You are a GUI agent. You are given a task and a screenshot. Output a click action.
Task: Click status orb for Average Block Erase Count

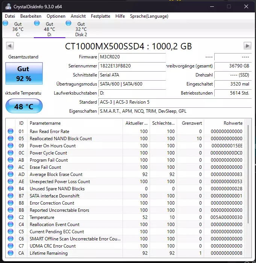[x=11, y=174]
